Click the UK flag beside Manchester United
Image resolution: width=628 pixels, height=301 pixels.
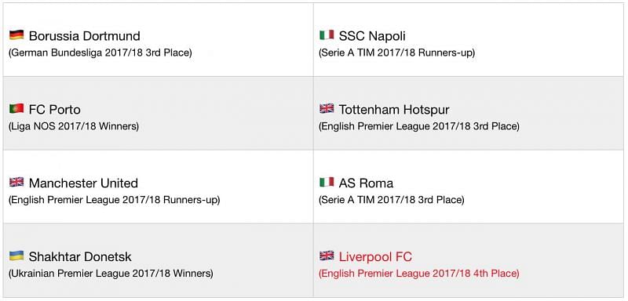(16, 183)
